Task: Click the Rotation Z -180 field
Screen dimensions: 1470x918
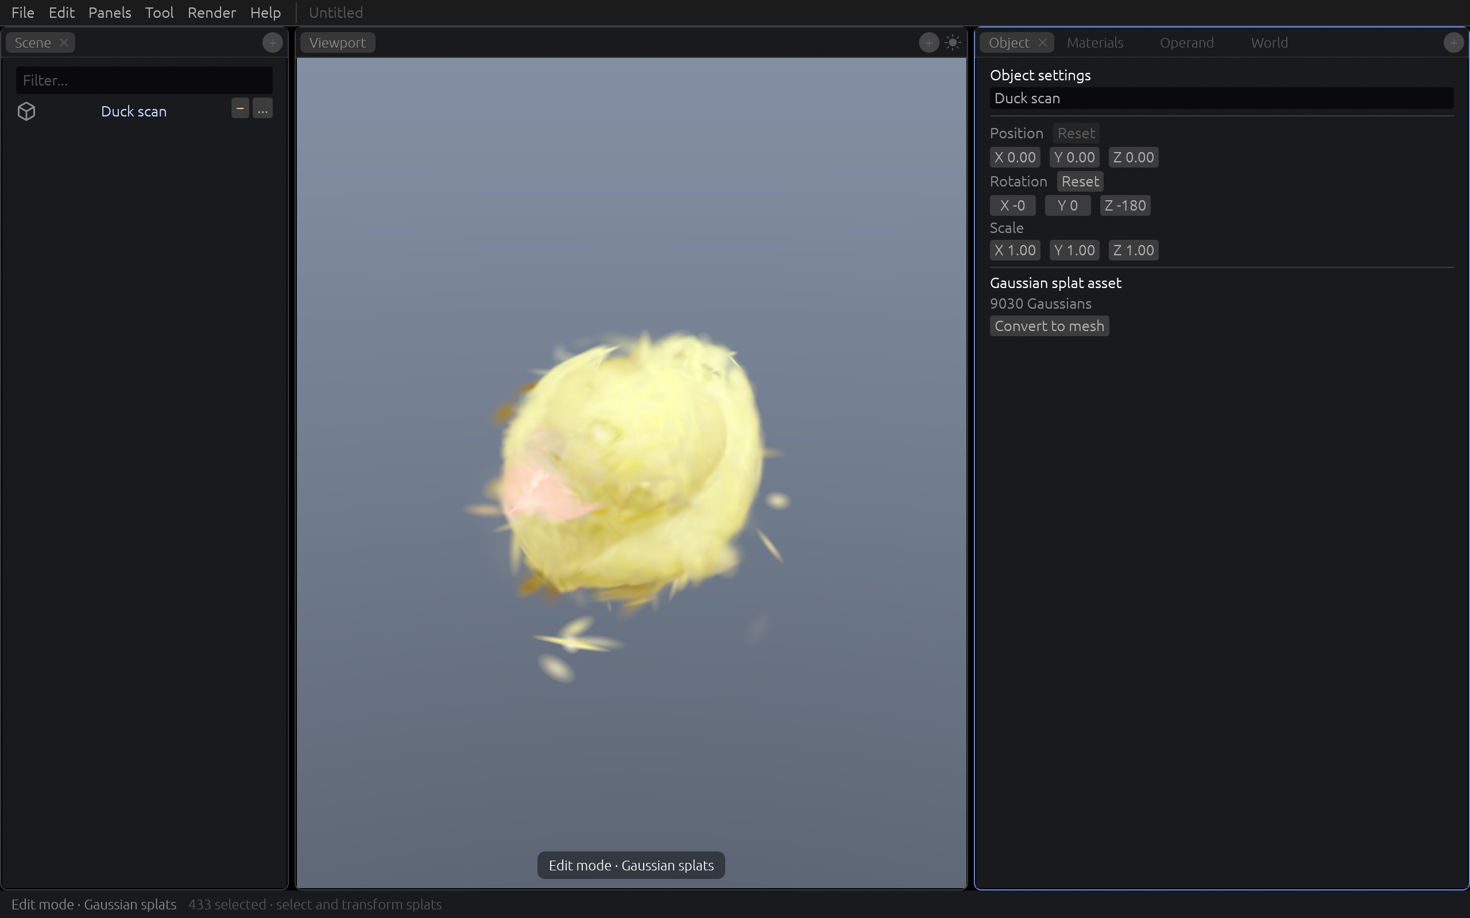Action: click(x=1125, y=205)
